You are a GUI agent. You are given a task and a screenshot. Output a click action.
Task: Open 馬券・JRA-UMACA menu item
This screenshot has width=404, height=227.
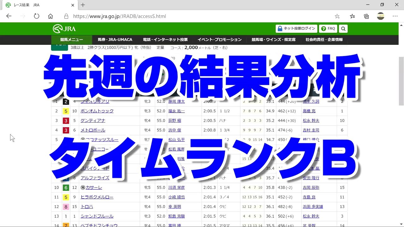[x=115, y=40]
